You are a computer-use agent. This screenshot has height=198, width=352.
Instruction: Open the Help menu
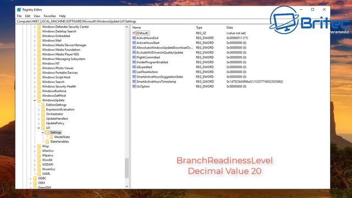pos(62,16)
